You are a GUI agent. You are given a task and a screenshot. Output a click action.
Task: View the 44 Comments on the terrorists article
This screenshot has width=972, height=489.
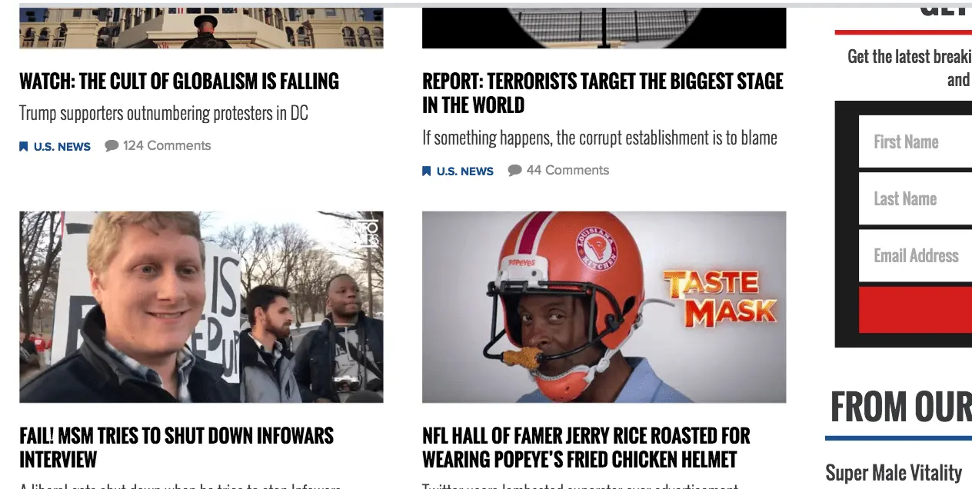[x=568, y=170]
